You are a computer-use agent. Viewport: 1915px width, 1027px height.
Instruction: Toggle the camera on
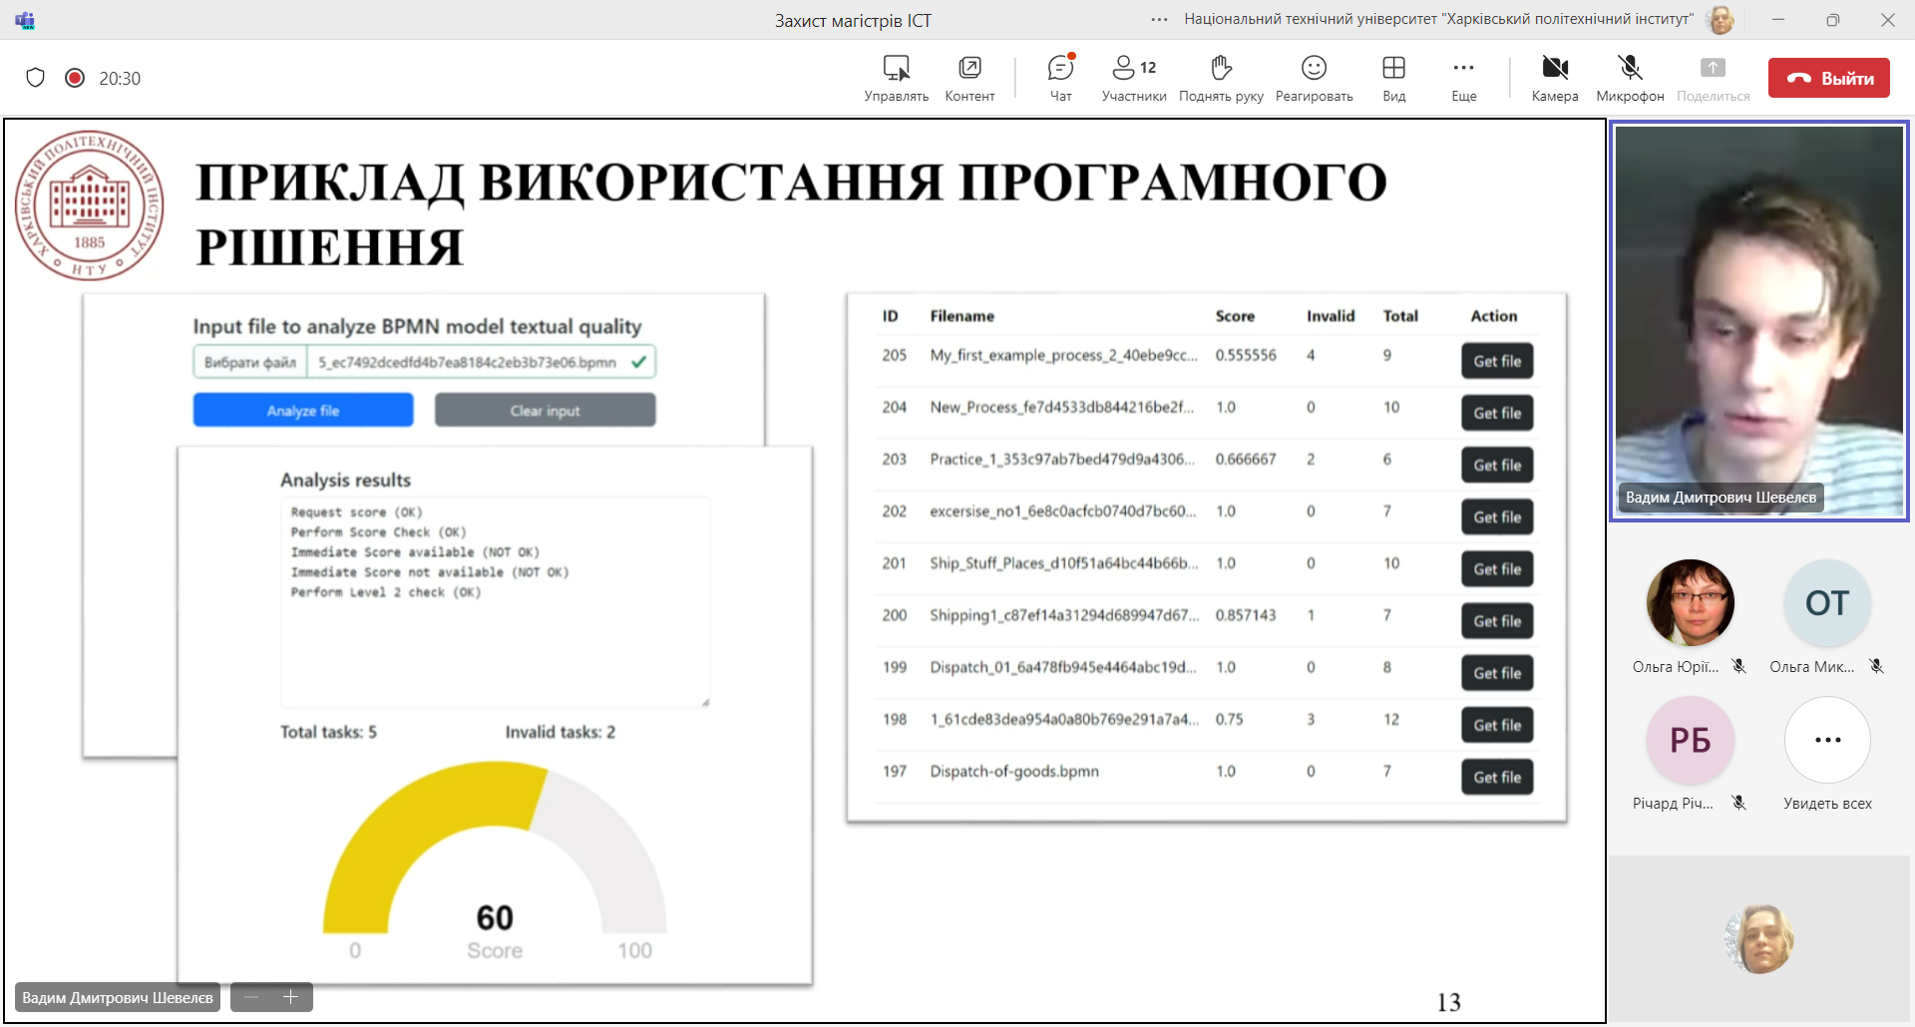point(1554,78)
